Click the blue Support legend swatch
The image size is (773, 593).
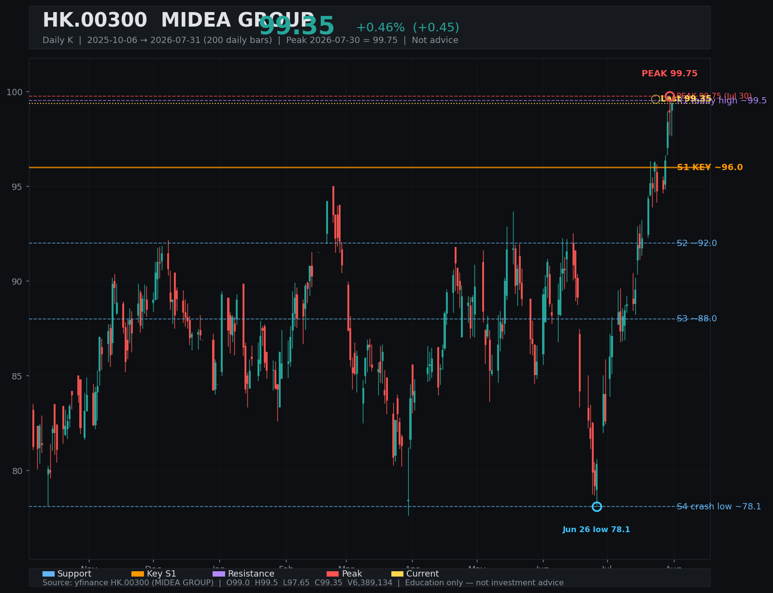click(48, 574)
